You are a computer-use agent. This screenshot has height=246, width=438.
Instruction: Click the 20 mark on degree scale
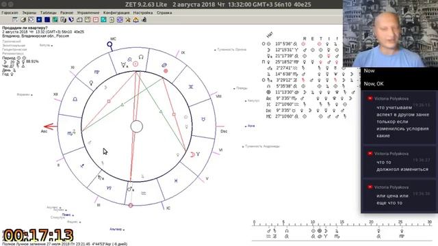371,222
